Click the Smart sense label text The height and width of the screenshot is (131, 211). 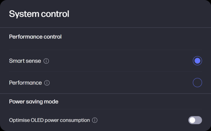pos(25,61)
